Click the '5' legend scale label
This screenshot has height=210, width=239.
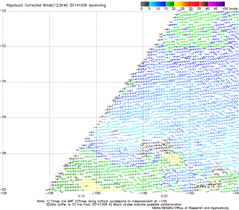point(149,9)
